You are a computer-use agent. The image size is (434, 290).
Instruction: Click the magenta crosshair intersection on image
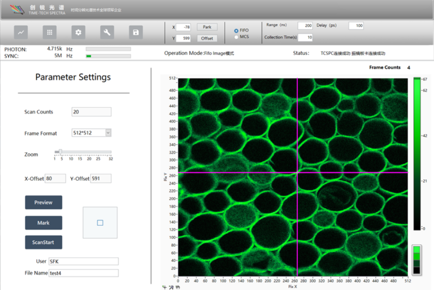(x=297, y=173)
